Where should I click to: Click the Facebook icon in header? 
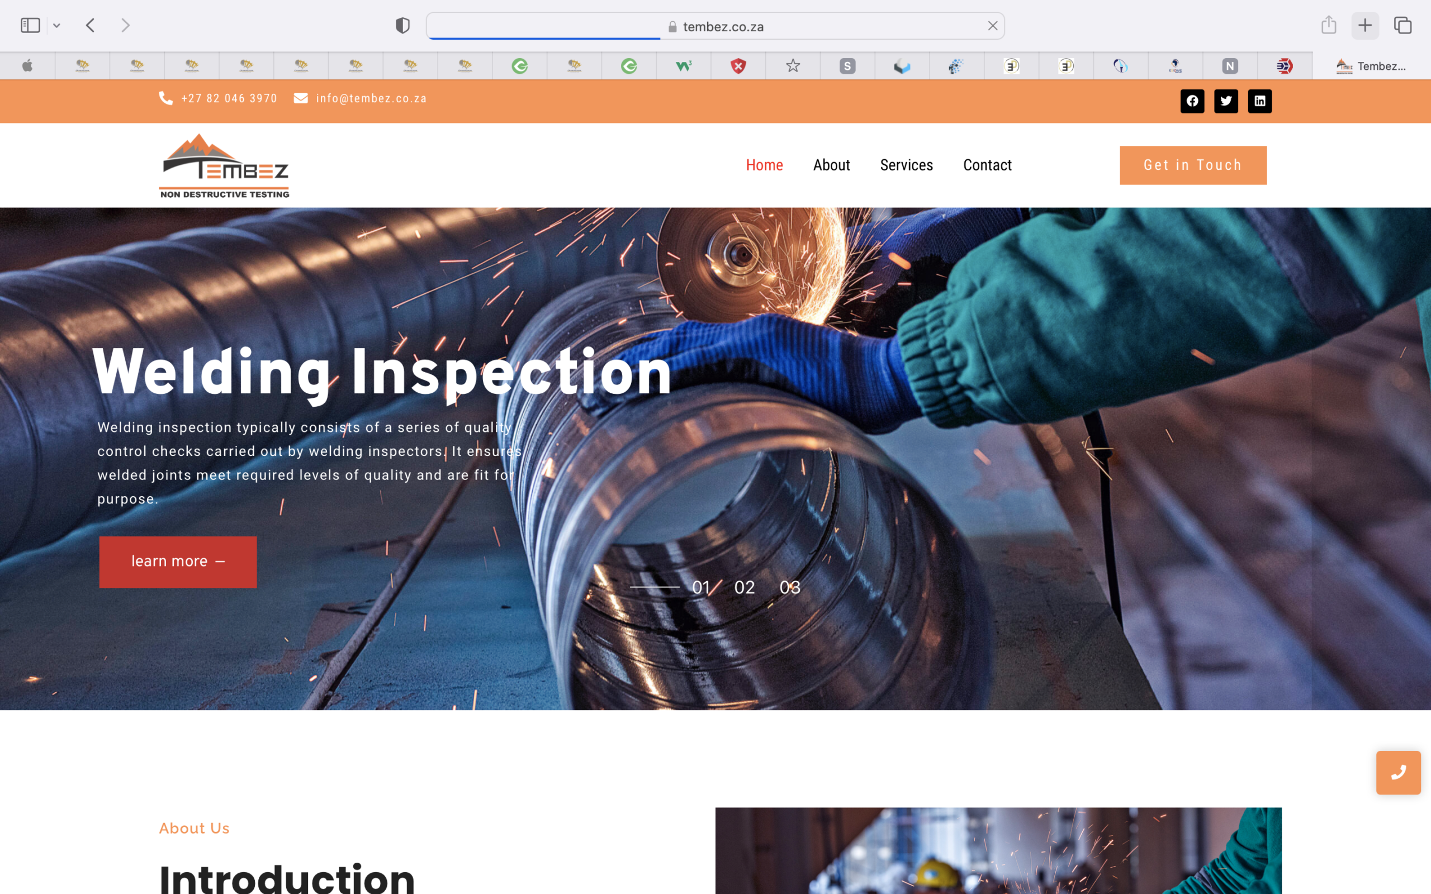(x=1192, y=101)
